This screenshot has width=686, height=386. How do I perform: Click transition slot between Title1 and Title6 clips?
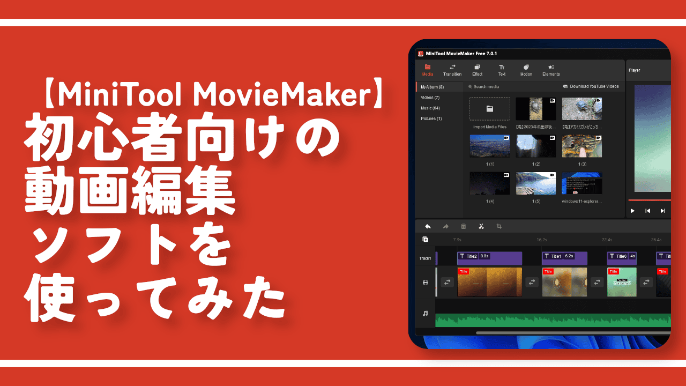pyautogui.click(x=597, y=282)
